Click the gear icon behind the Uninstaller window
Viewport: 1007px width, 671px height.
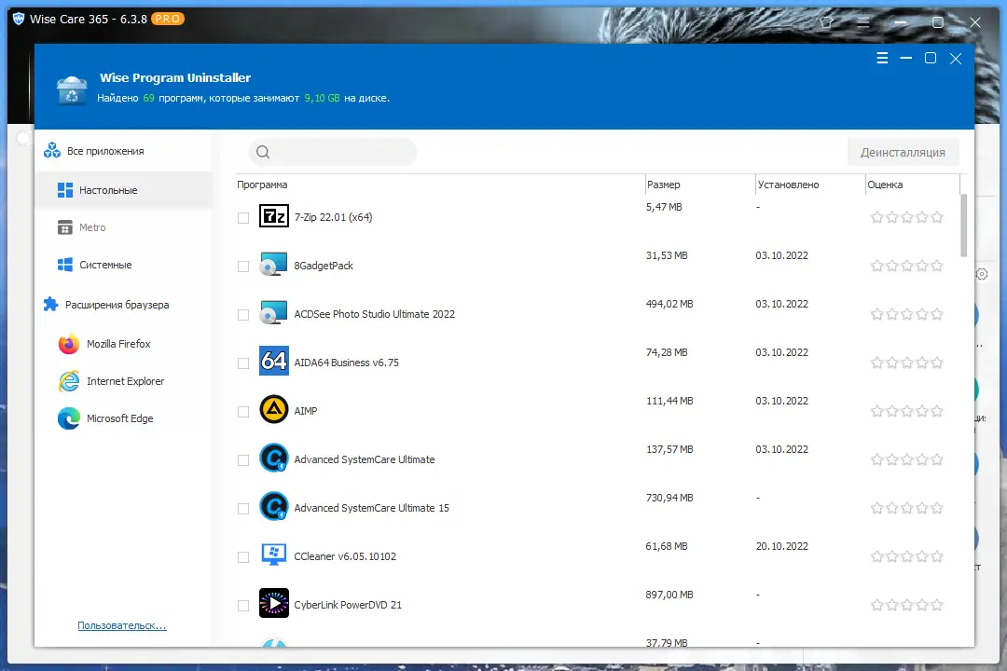pos(982,274)
